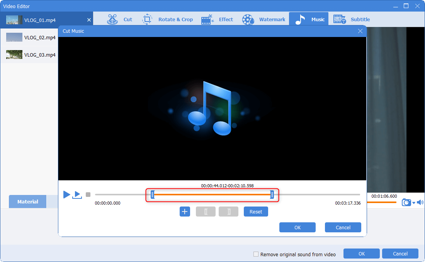Select VLOG_02.mp4 in the file list
The image size is (425, 262).
pyautogui.click(x=31, y=38)
